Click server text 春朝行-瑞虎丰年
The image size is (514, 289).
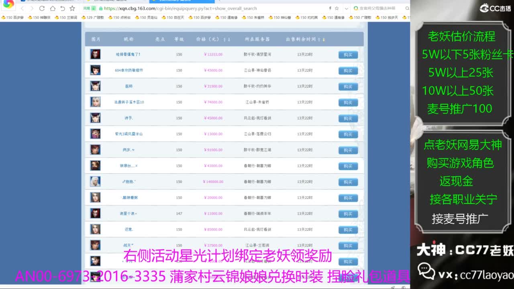click(257, 214)
